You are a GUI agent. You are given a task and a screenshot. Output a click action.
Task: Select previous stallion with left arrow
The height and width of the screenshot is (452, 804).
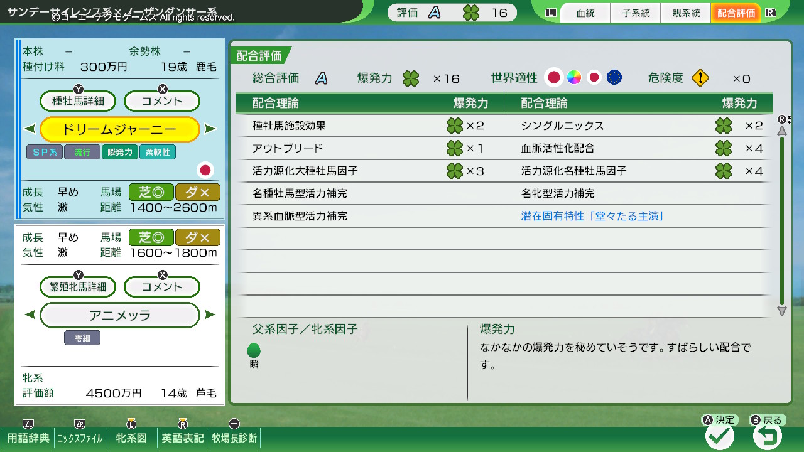click(30, 129)
